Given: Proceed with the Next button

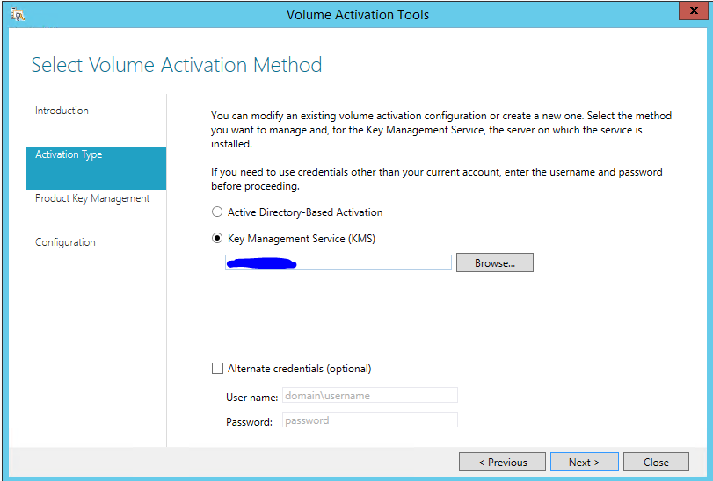Looking at the screenshot, I should pos(585,462).
